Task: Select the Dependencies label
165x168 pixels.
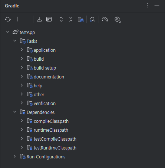Action: (40, 112)
